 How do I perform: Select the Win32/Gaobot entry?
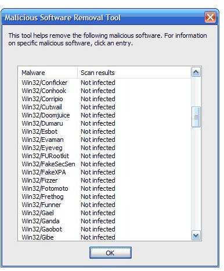click(x=42, y=229)
